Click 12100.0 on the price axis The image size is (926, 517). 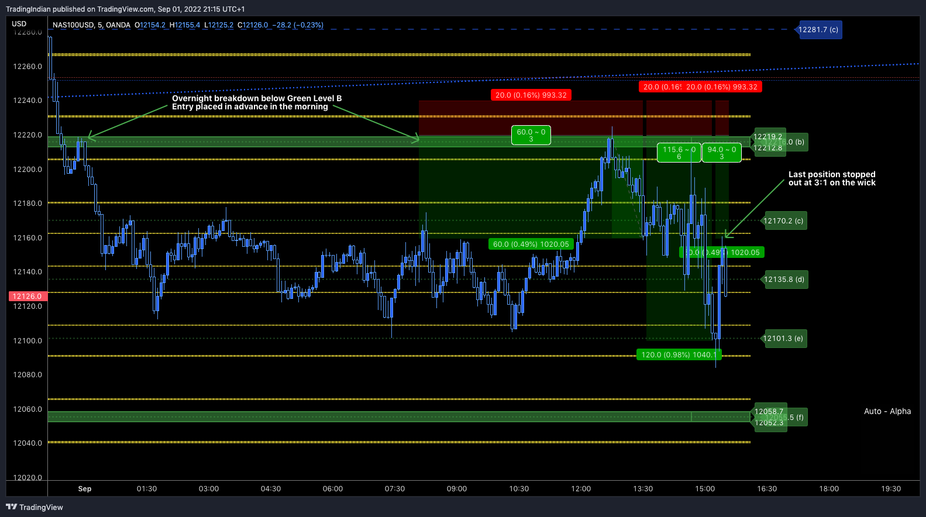click(27, 341)
